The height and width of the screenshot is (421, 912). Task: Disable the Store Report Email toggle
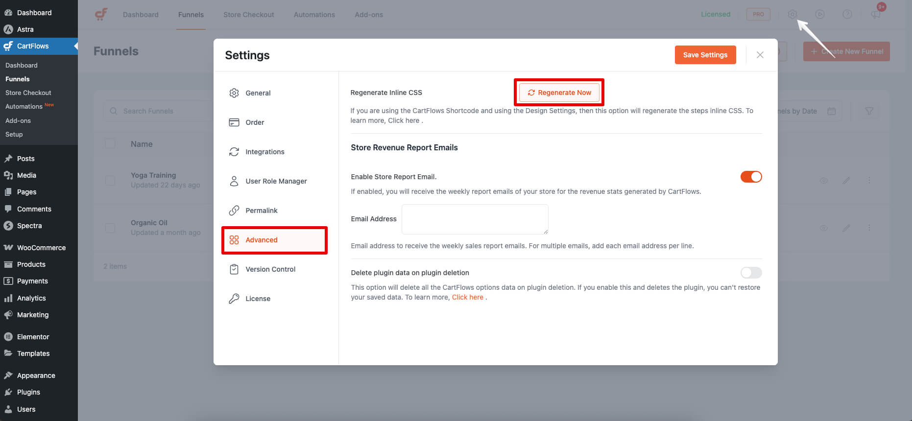(x=751, y=177)
